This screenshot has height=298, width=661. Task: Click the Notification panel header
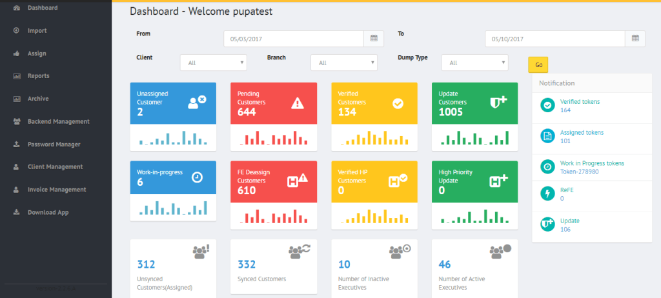coord(592,83)
